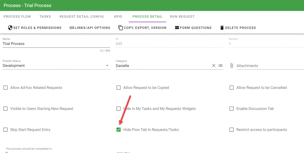Switch to the Process Flow tab
This screenshot has width=304, height=153.
pos(17,17)
